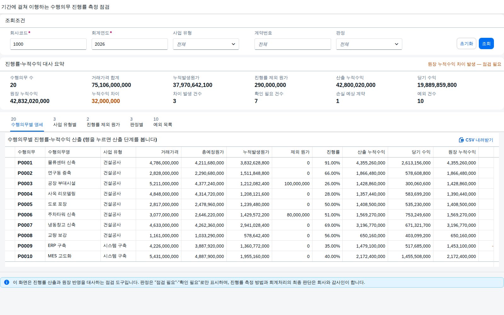Click the 누적발생원가 summary value 37,970,642,100
This screenshot has width=504, height=315.
pyautogui.click(x=192, y=85)
